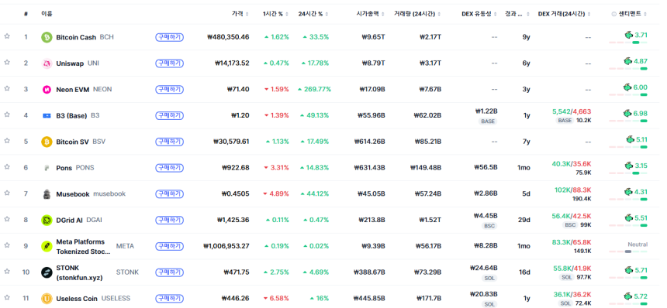Star the DGrid AI row
This screenshot has width=667, height=308.
[7, 219]
